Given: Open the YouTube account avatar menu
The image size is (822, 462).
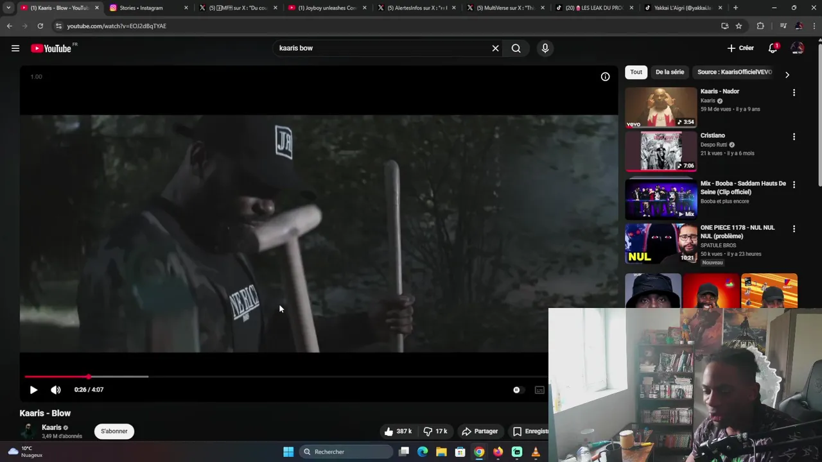Looking at the screenshot, I should 798,48.
